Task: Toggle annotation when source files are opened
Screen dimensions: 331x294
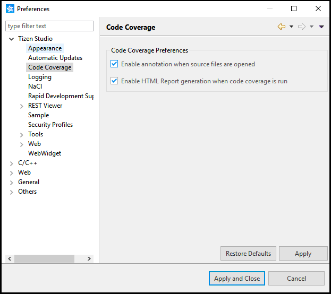Action: coord(114,64)
